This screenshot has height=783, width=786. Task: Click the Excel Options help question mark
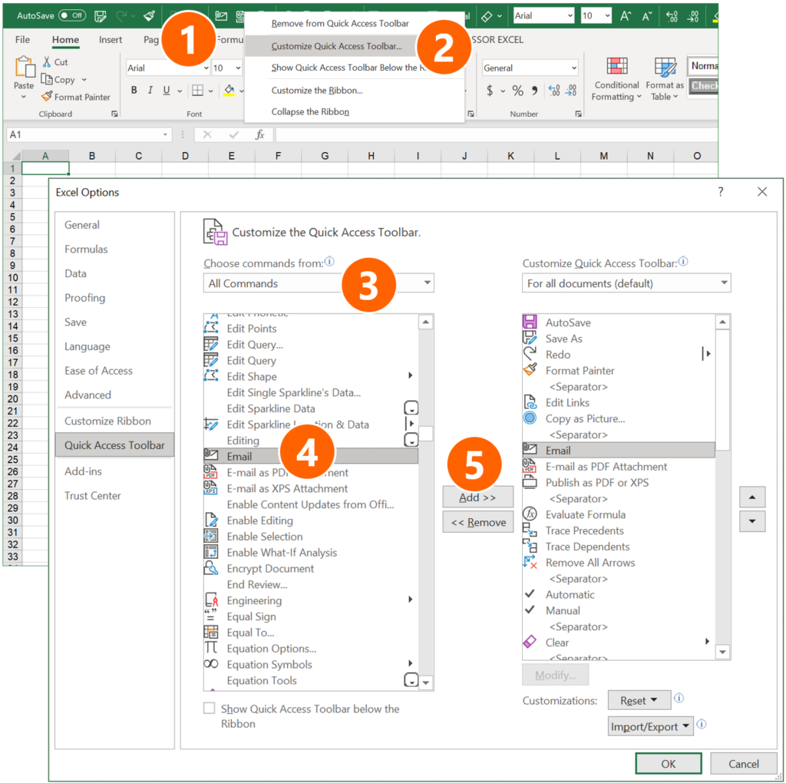coord(720,191)
